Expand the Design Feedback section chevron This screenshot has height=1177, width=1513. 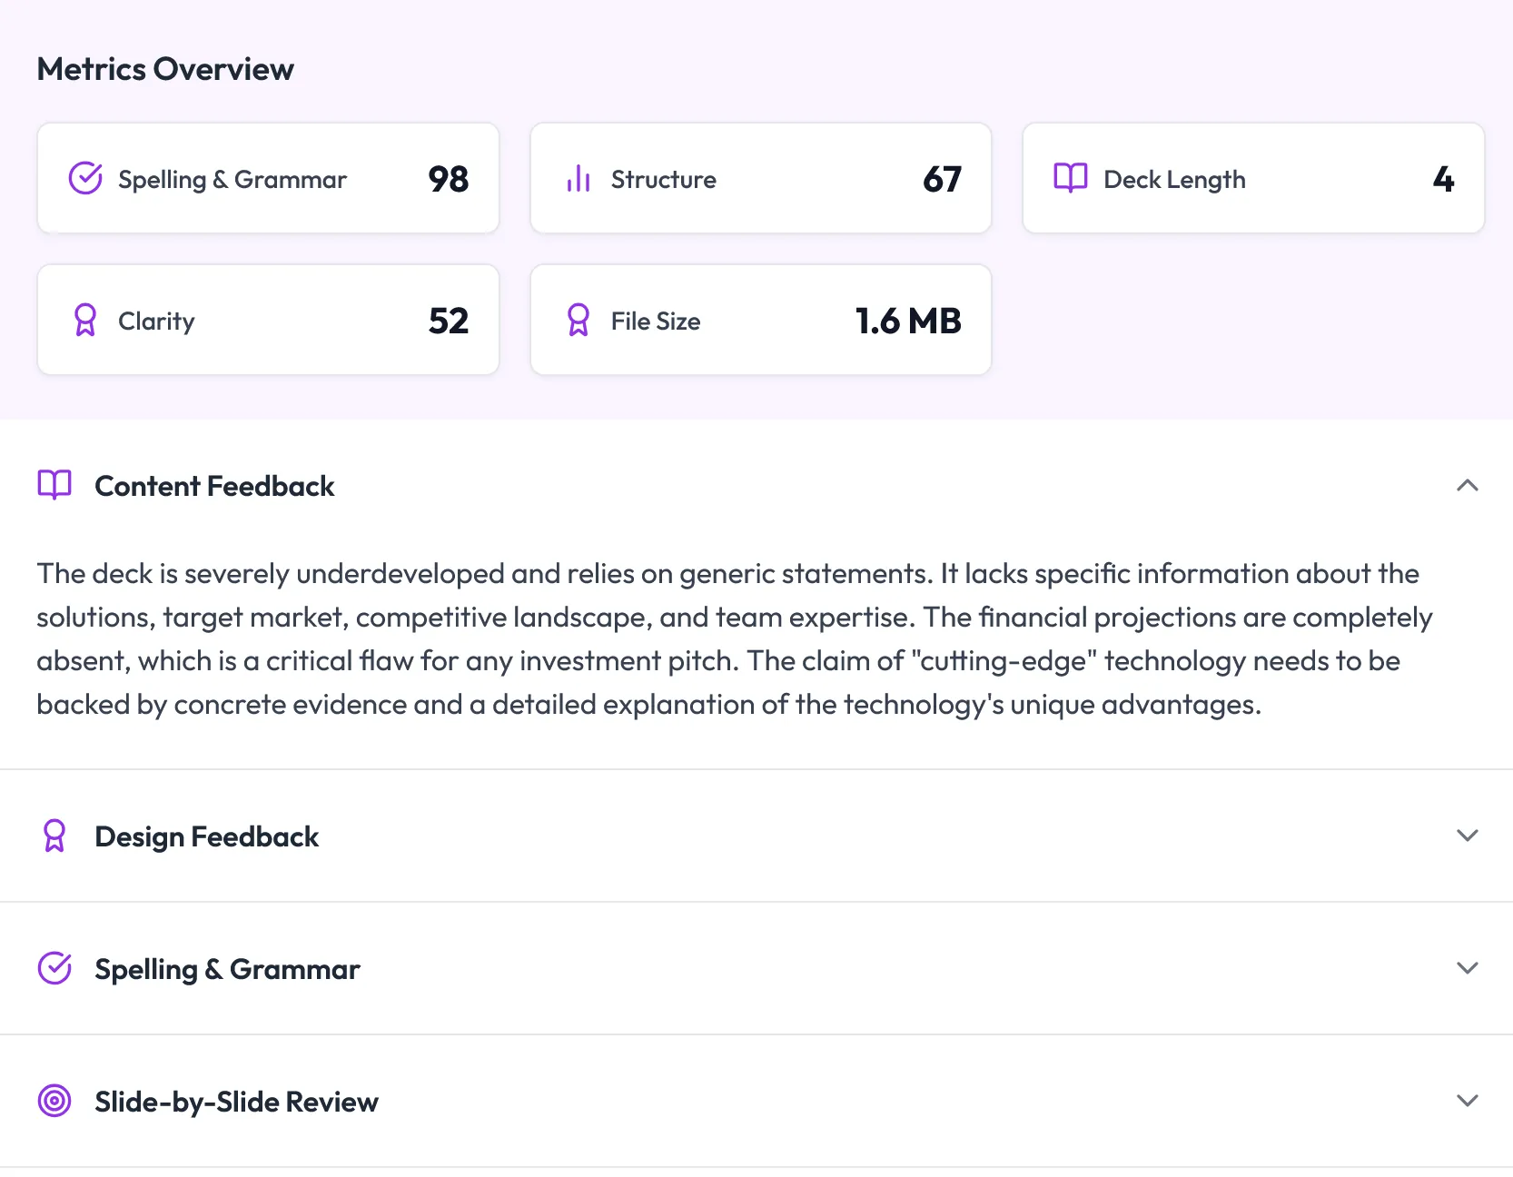coord(1468,836)
